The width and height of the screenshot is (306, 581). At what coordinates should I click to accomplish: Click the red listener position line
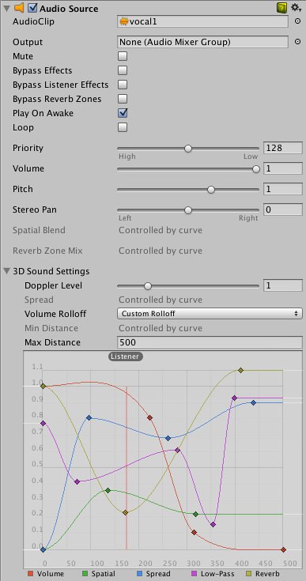pyautogui.click(x=127, y=468)
